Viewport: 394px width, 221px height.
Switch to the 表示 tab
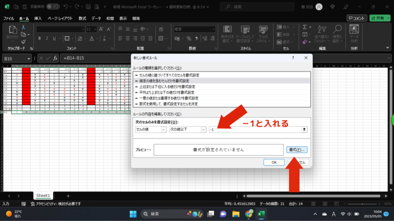point(123,18)
